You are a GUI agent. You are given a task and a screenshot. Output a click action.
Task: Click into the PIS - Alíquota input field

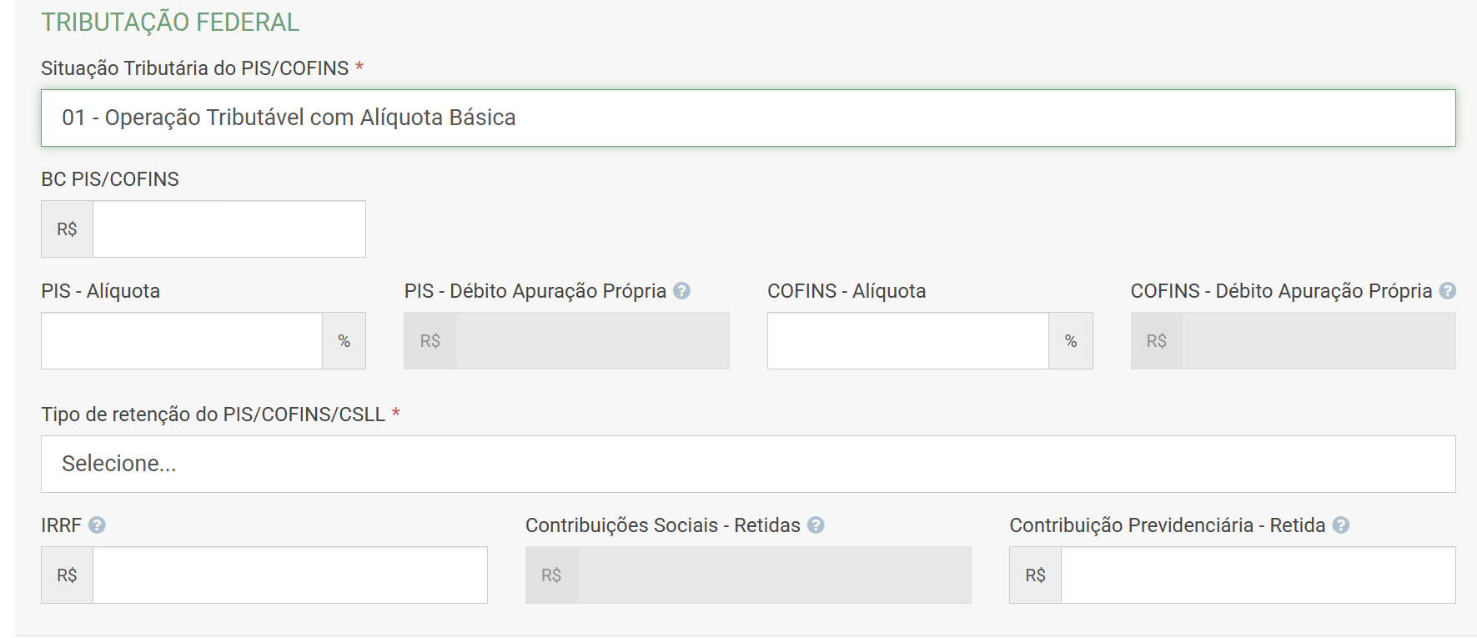(x=182, y=341)
